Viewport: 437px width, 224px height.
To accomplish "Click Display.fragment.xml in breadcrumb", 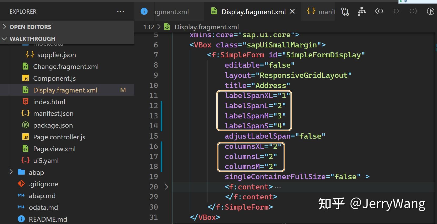I will 207,27.
